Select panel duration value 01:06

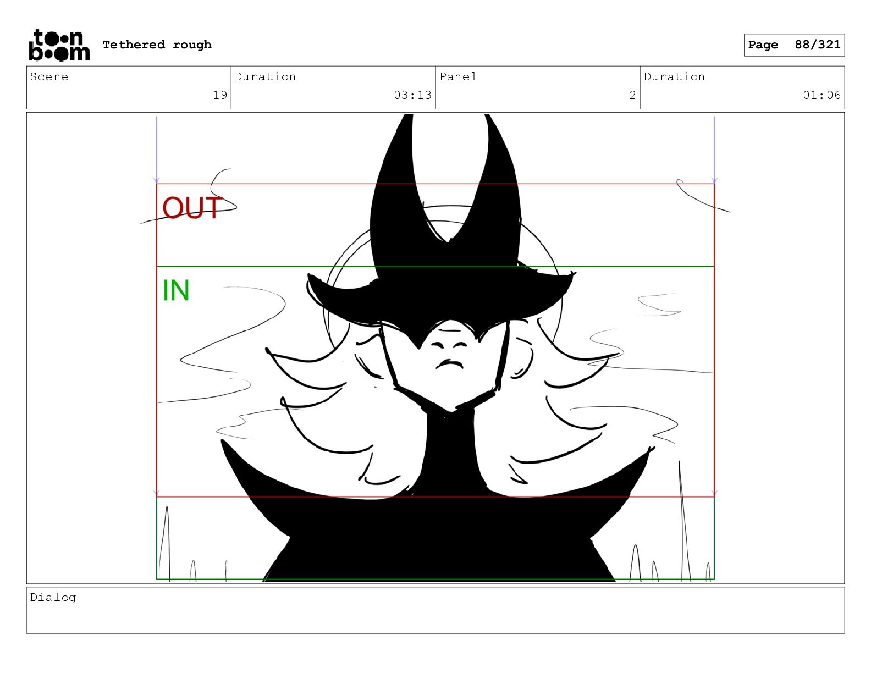coord(822,95)
